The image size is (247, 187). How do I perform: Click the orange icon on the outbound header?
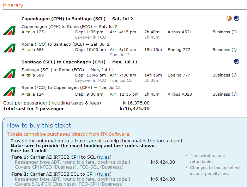coord(229,18)
